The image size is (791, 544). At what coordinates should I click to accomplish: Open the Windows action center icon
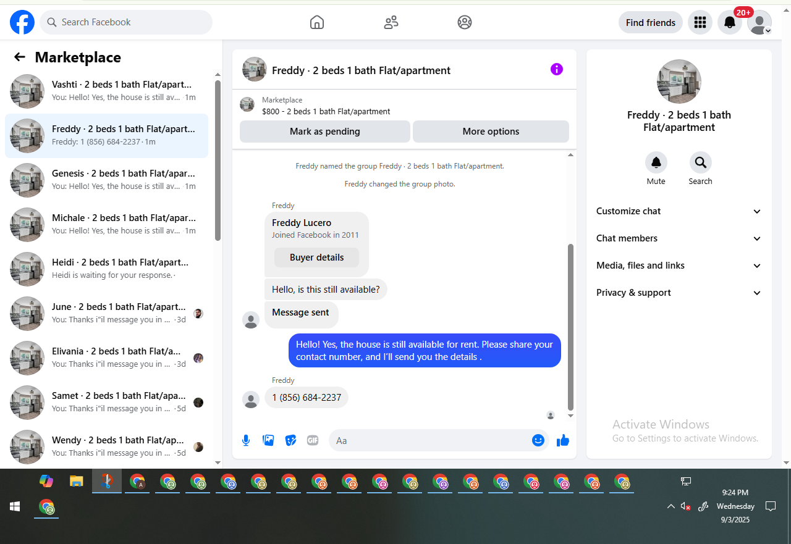[x=771, y=506]
